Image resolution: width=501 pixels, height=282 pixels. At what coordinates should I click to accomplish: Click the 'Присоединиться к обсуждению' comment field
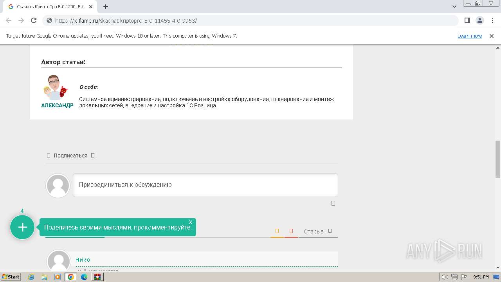(205, 185)
